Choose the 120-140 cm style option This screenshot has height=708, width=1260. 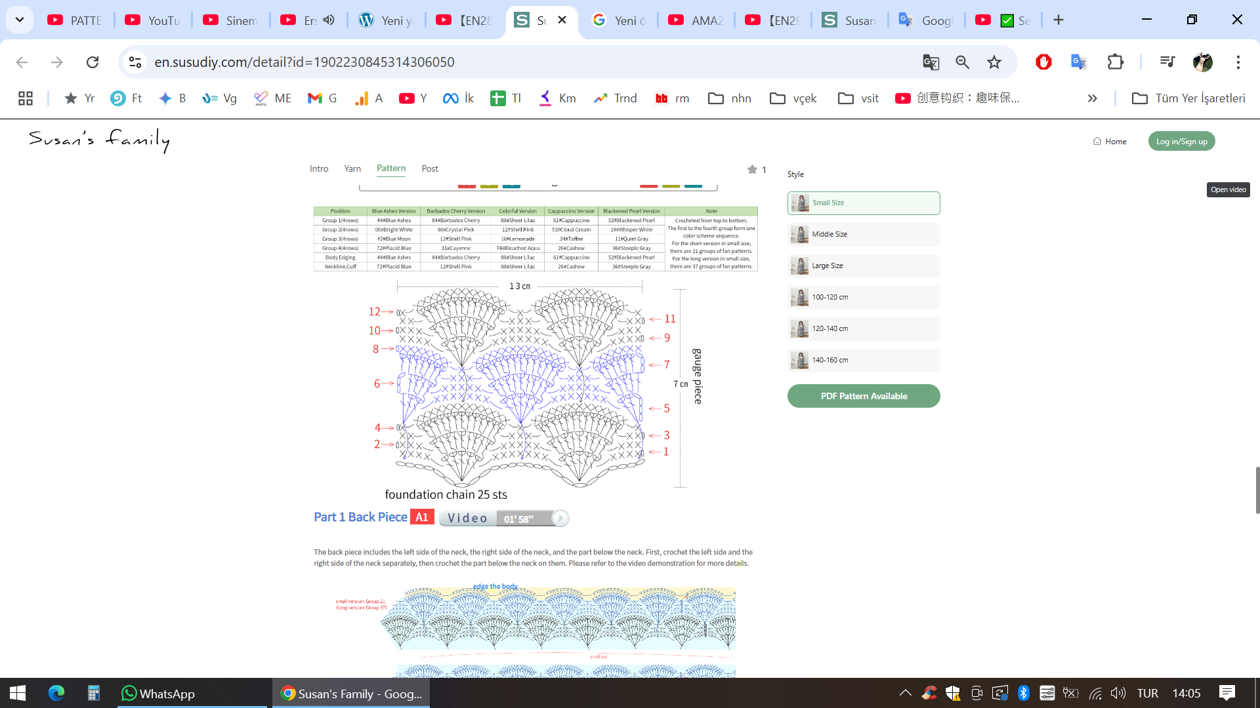click(864, 329)
